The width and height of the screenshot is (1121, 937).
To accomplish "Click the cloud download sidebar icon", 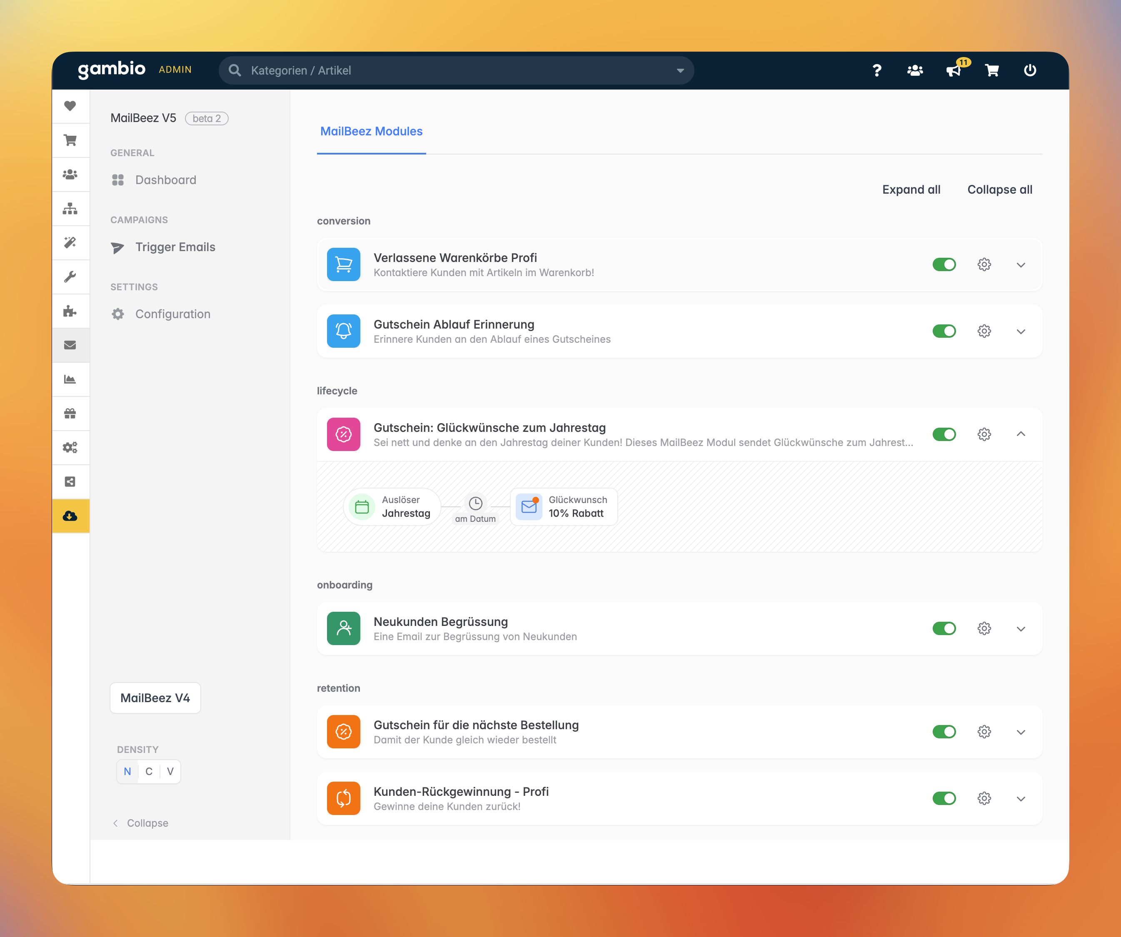I will click(70, 516).
